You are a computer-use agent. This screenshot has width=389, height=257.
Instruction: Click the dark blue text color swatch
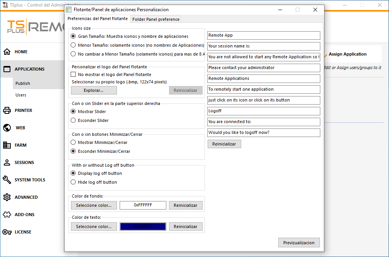pyautogui.click(x=143, y=227)
